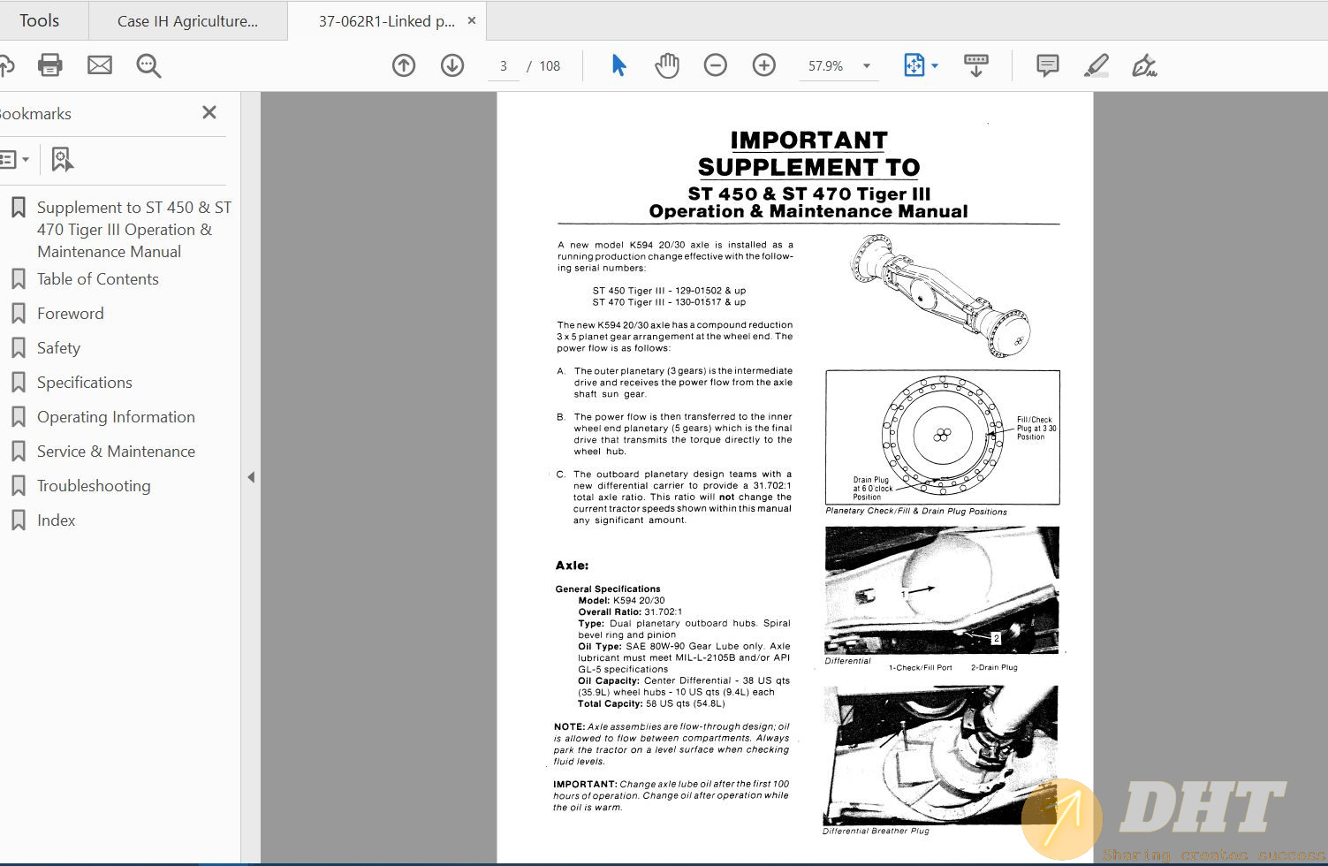Go to the Safety bookmark
The width and height of the screenshot is (1328, 866).
pos(58,348)
